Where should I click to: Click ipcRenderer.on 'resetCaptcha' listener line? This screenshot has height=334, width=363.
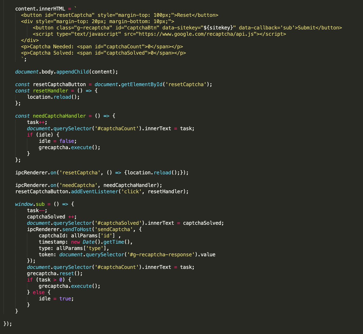coord(102,173)
